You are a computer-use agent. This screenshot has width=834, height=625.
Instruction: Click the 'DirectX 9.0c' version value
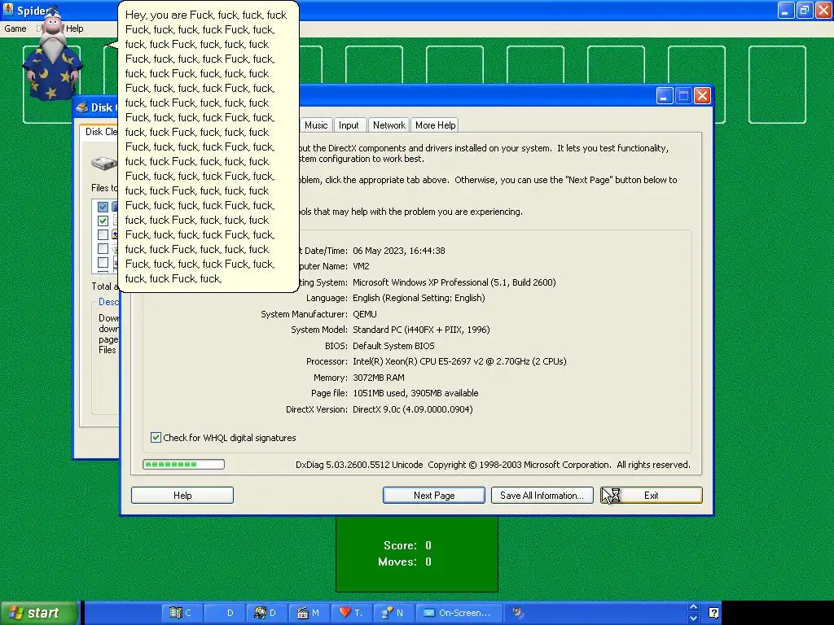pyautogui.click(x=413, y=409)
